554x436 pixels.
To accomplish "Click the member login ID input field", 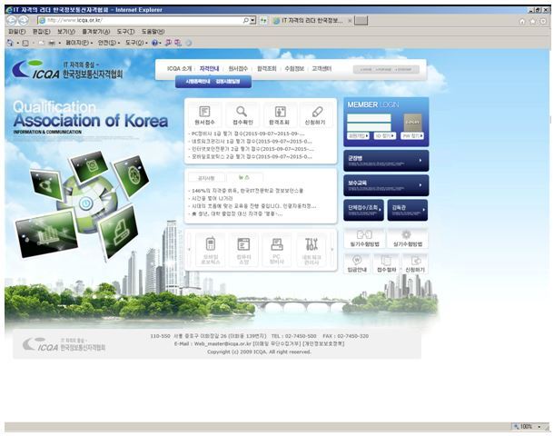I will [x=369, y=118].
